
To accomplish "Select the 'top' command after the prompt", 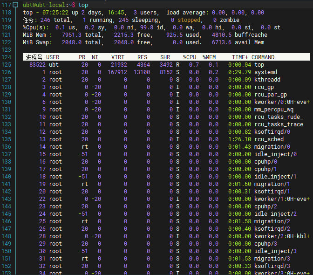I will (x=83, y=5).
